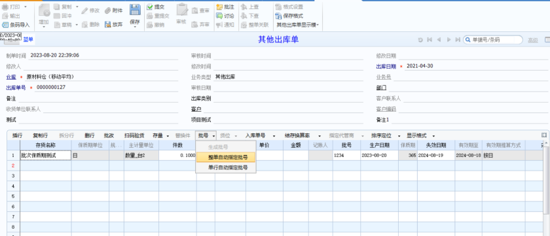Click the Review (查审) icon
The image size is (550, 236).
[x=195, y=11]
